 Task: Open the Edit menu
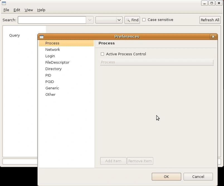pyautogui.click(x=17, y=10)
